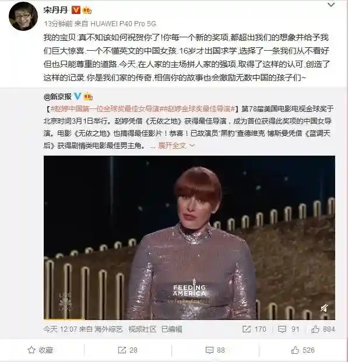Like the original post showing 884
Screen dimensions: 348x362
click(323, 329)
